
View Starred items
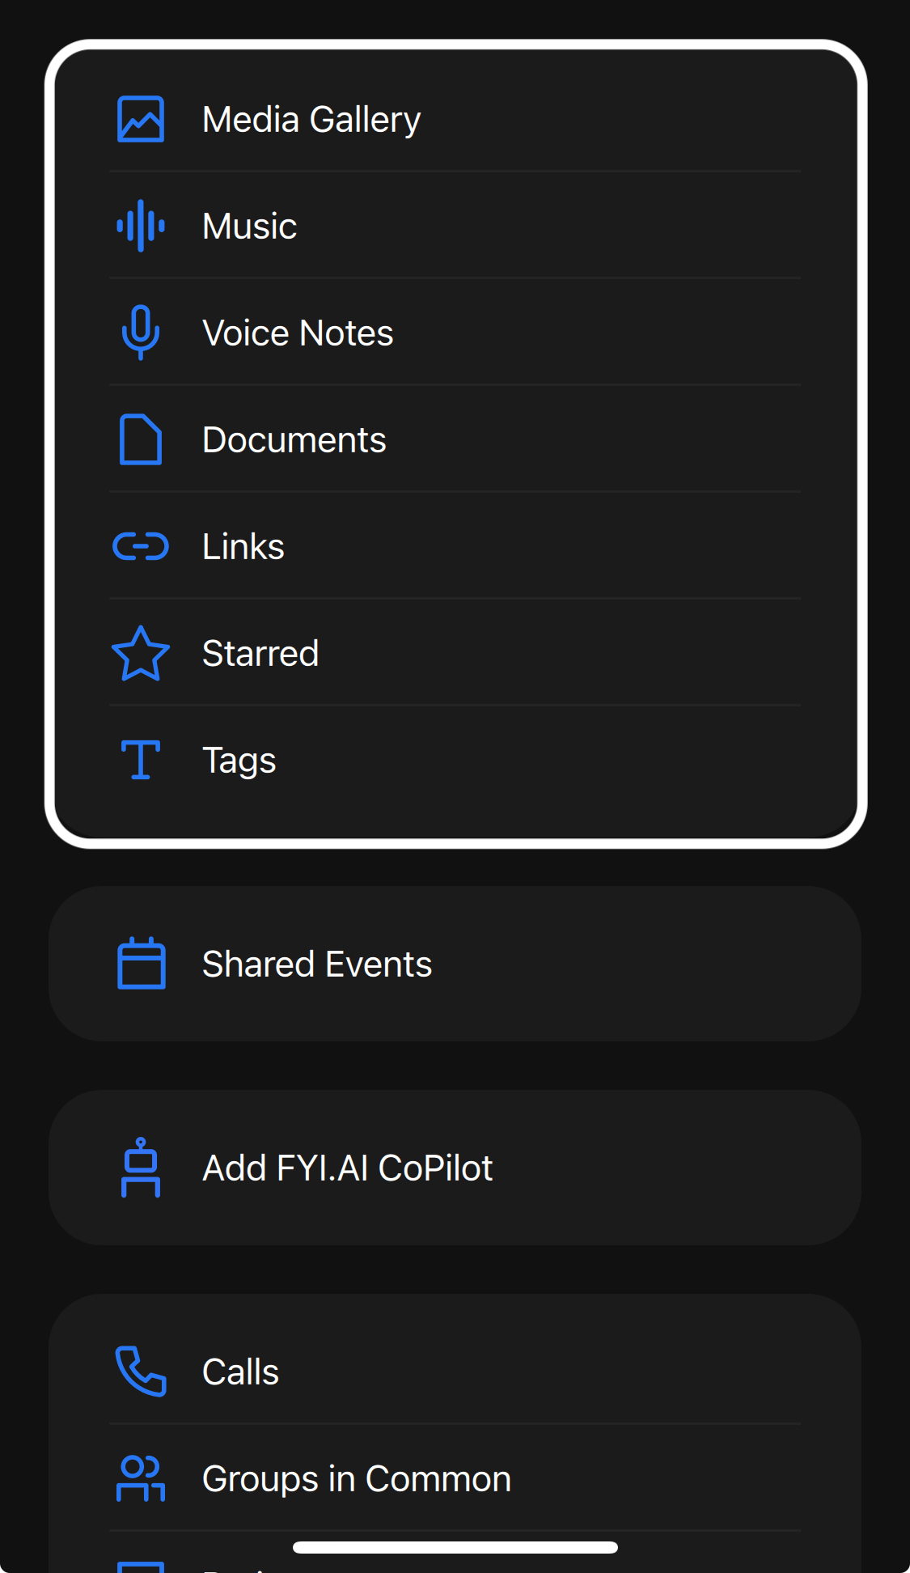click(x=455, y=653)
